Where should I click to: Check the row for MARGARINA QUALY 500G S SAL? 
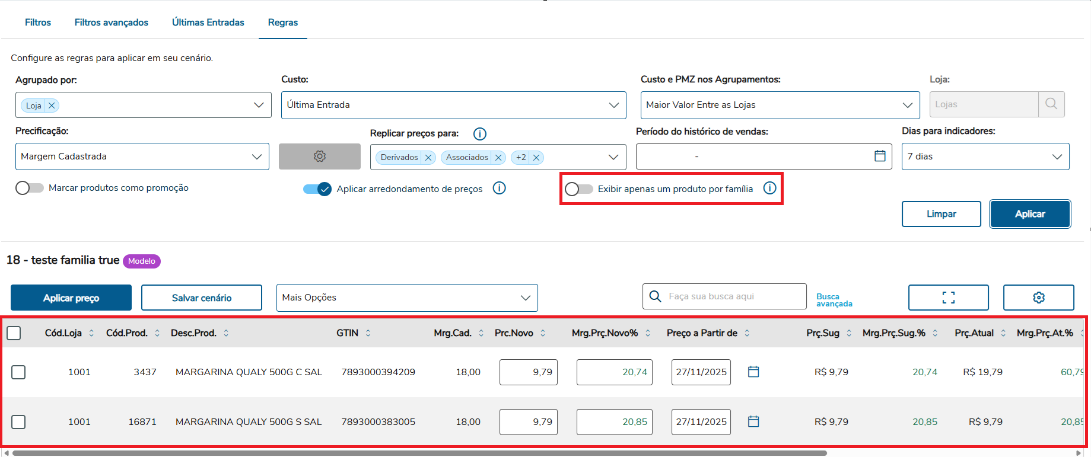point(18,422)
